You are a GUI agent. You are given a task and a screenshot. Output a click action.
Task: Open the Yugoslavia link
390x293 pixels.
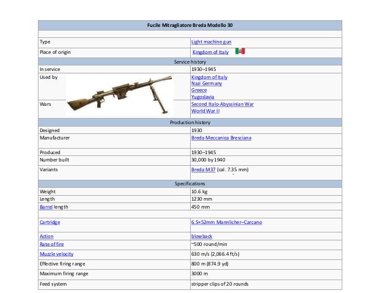pyautogui.click(x=202, y=97)
